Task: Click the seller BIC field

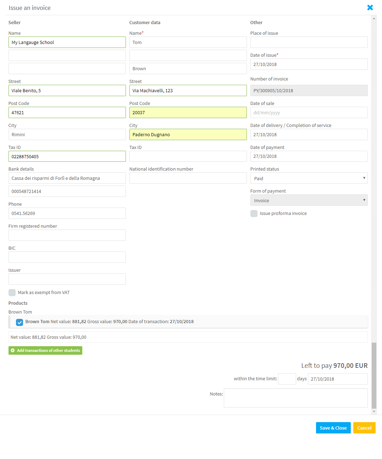Action: pyautogui.click(x=67, y=257)
